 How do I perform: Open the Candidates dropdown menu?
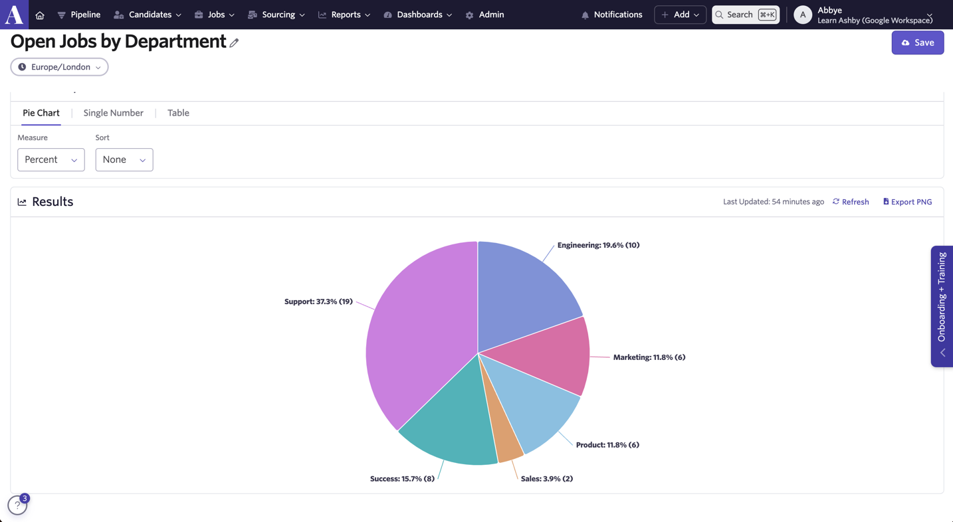148,15
